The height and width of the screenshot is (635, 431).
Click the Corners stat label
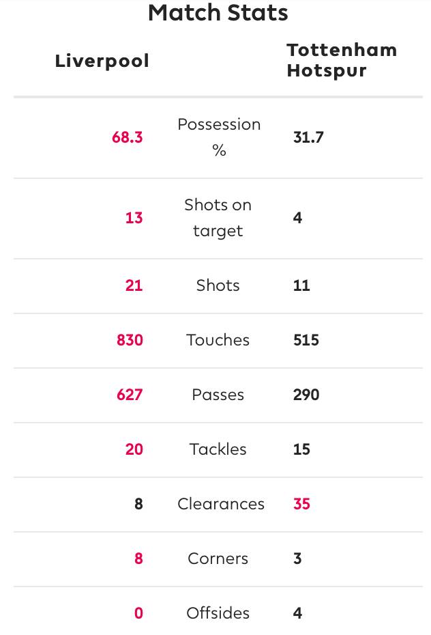(x=218, y=559)
